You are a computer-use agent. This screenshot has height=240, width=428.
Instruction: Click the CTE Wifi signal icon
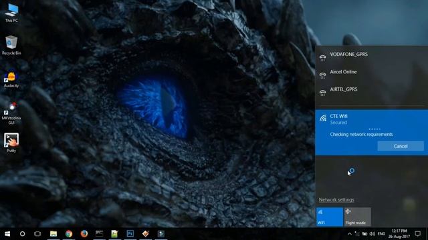pos(323,118)
